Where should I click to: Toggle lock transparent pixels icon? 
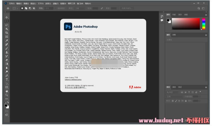tap(173, 101)
